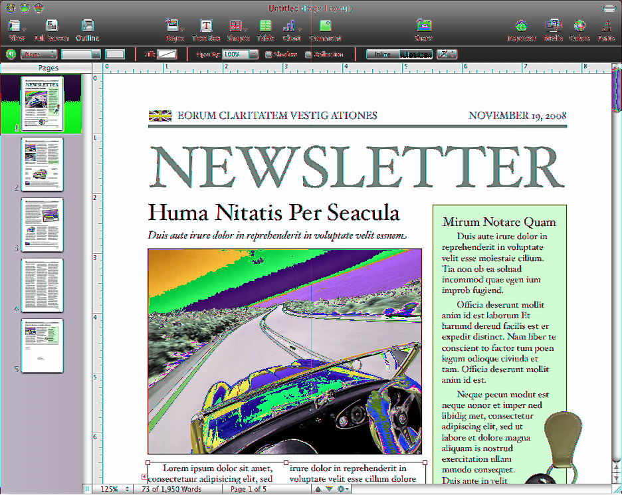Select page 4 thumbnail
Viewport: 622px width, 495px height.
pyautogui.click(x=42, y=285)
